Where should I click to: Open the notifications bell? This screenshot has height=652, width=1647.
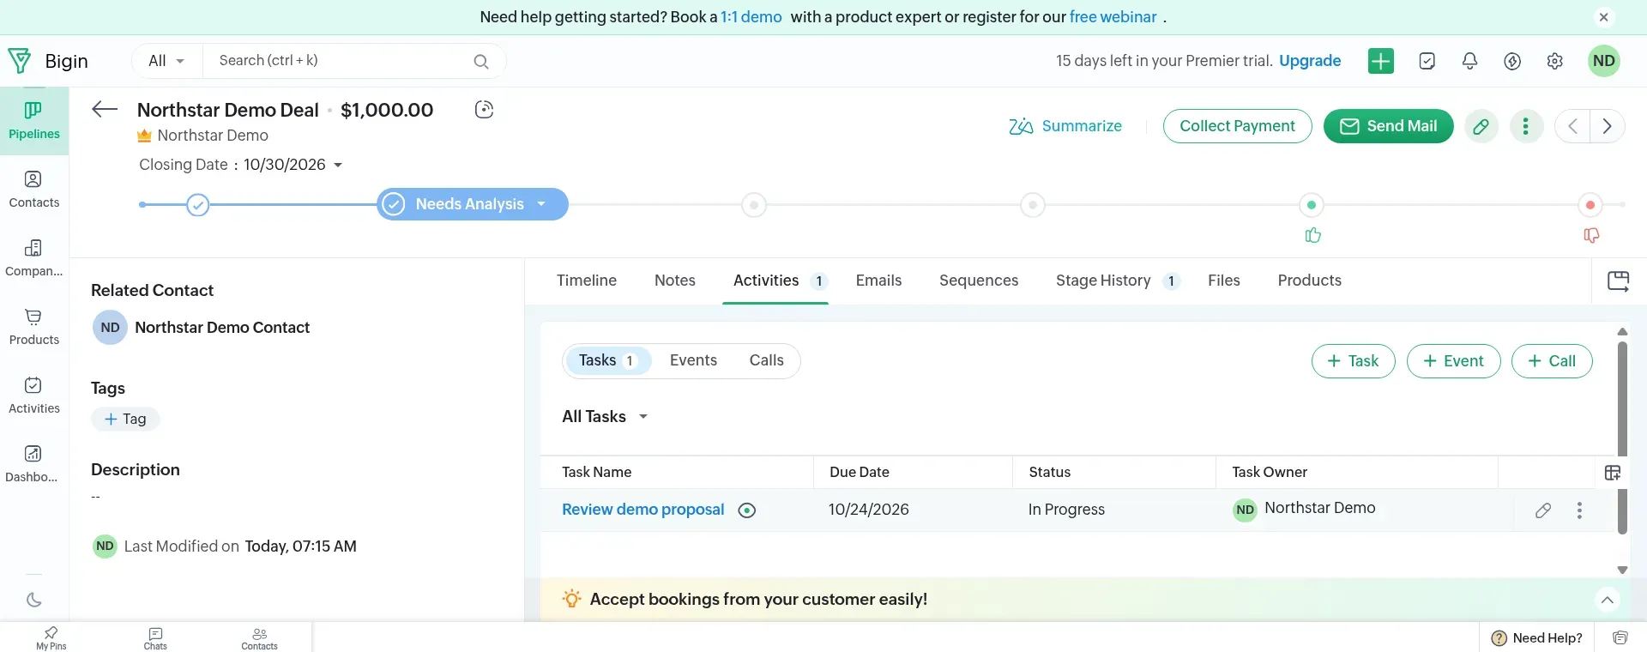(1469, 61)
